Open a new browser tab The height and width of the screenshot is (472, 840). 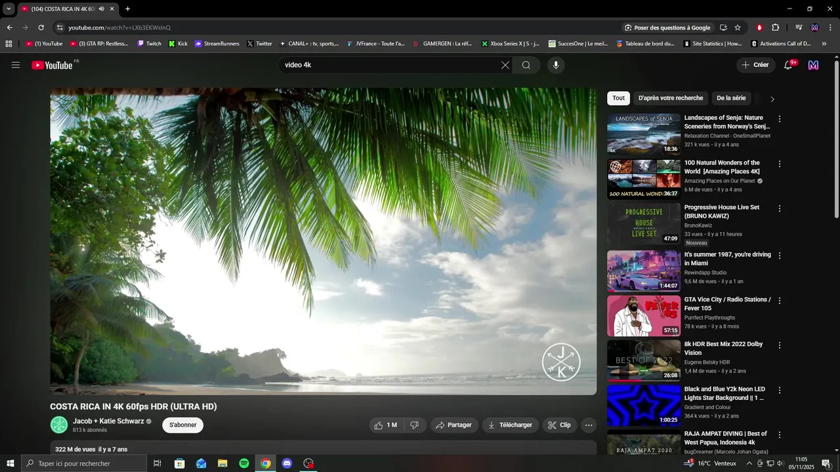[x=127, y=9]
